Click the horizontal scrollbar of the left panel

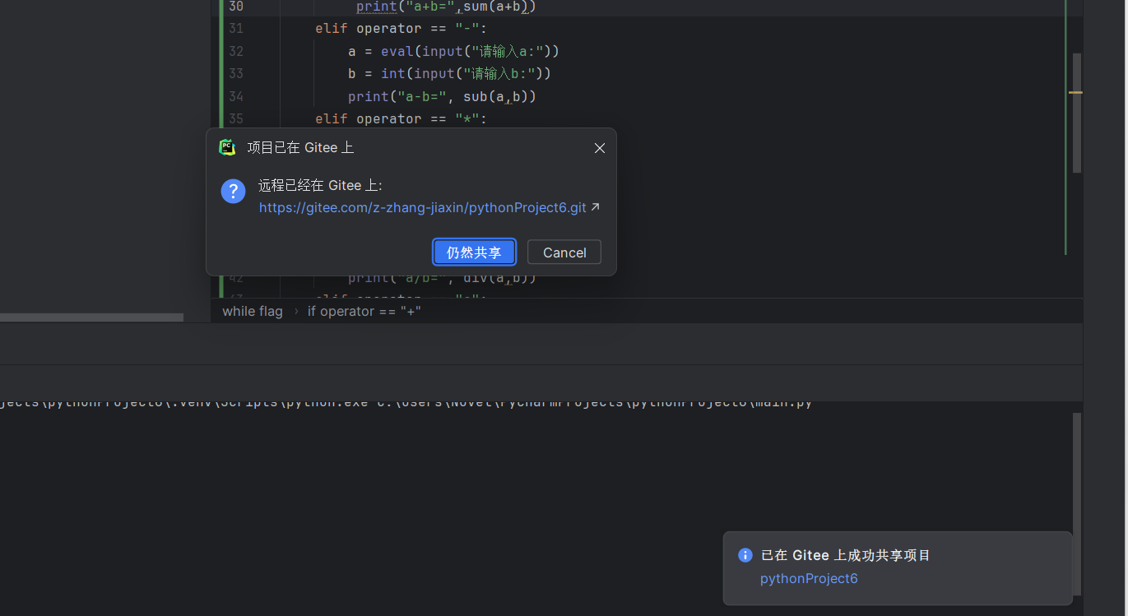point(91,317)
